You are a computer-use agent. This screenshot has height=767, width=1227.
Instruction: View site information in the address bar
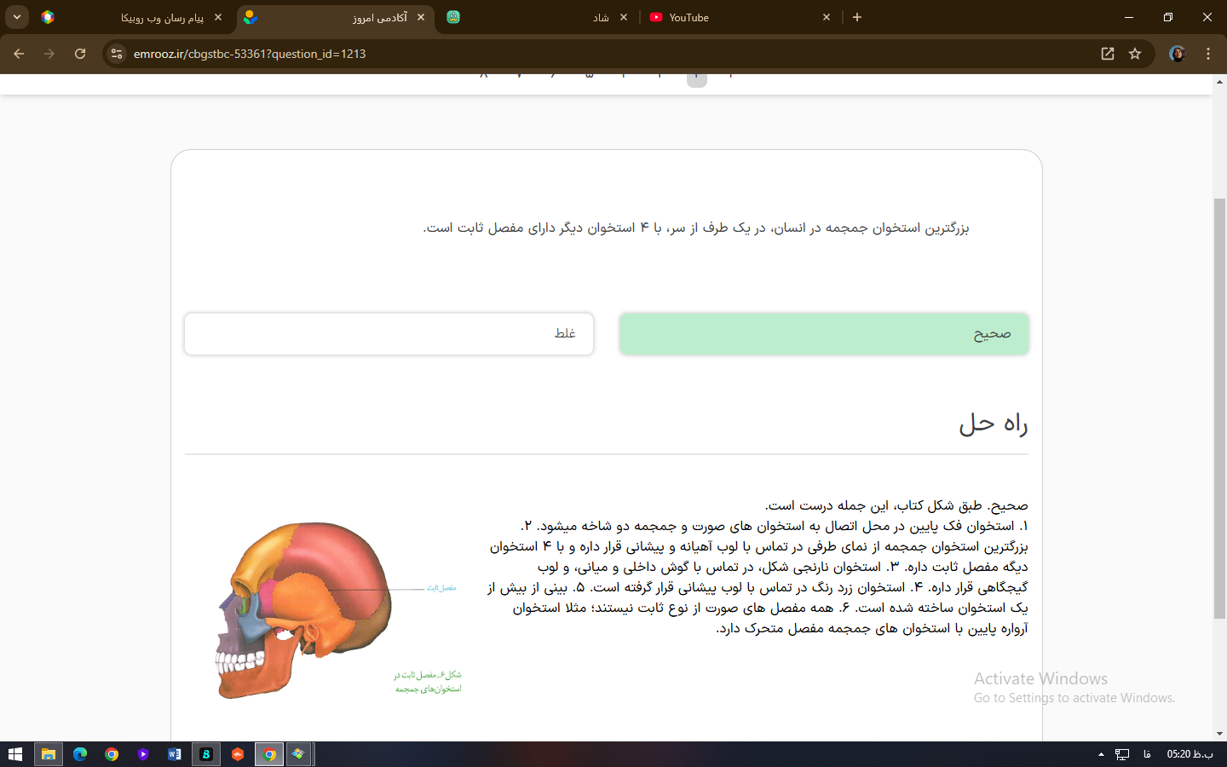117,54
